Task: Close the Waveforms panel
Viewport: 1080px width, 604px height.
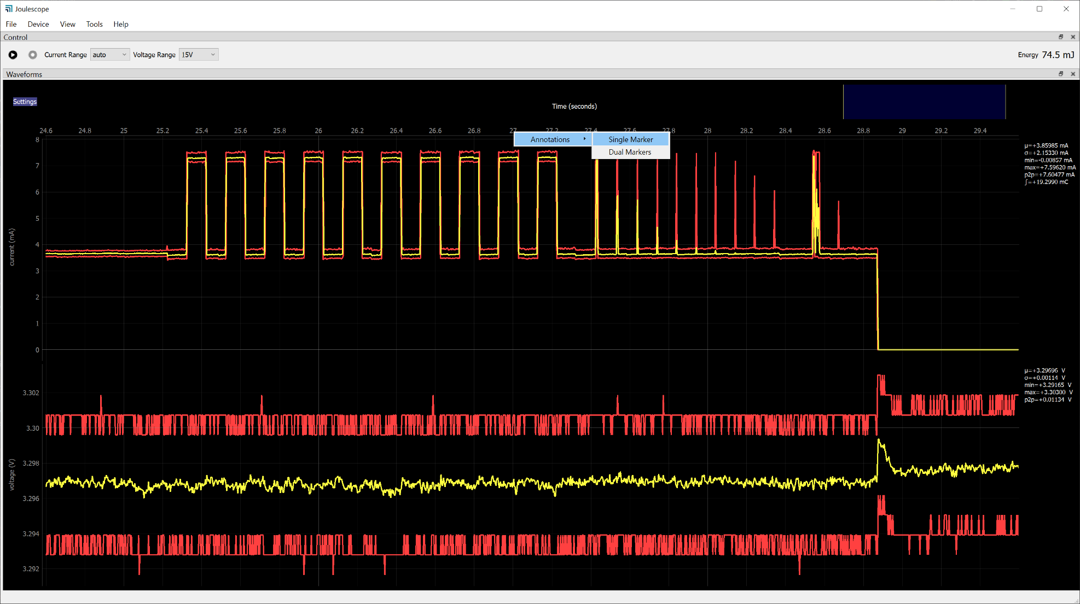Action: (1073, 74)
